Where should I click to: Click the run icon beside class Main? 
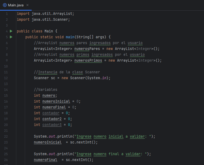coord(11,31)
